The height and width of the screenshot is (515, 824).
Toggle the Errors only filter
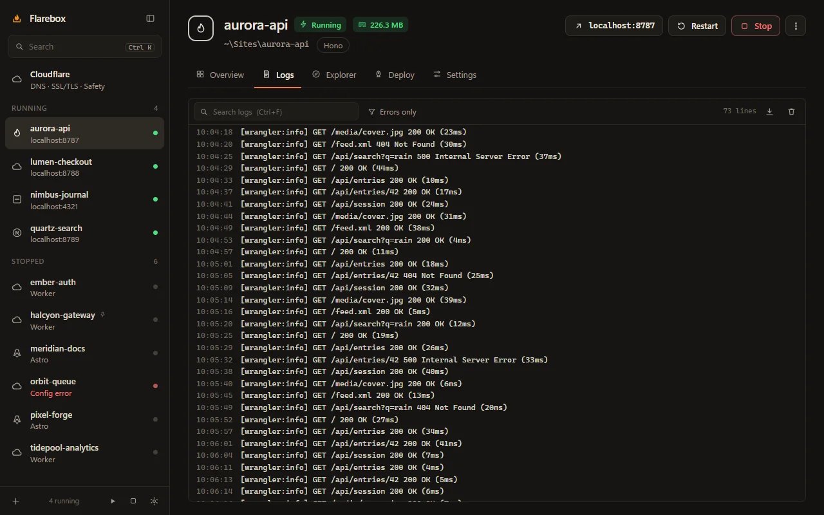coord(392,111)
